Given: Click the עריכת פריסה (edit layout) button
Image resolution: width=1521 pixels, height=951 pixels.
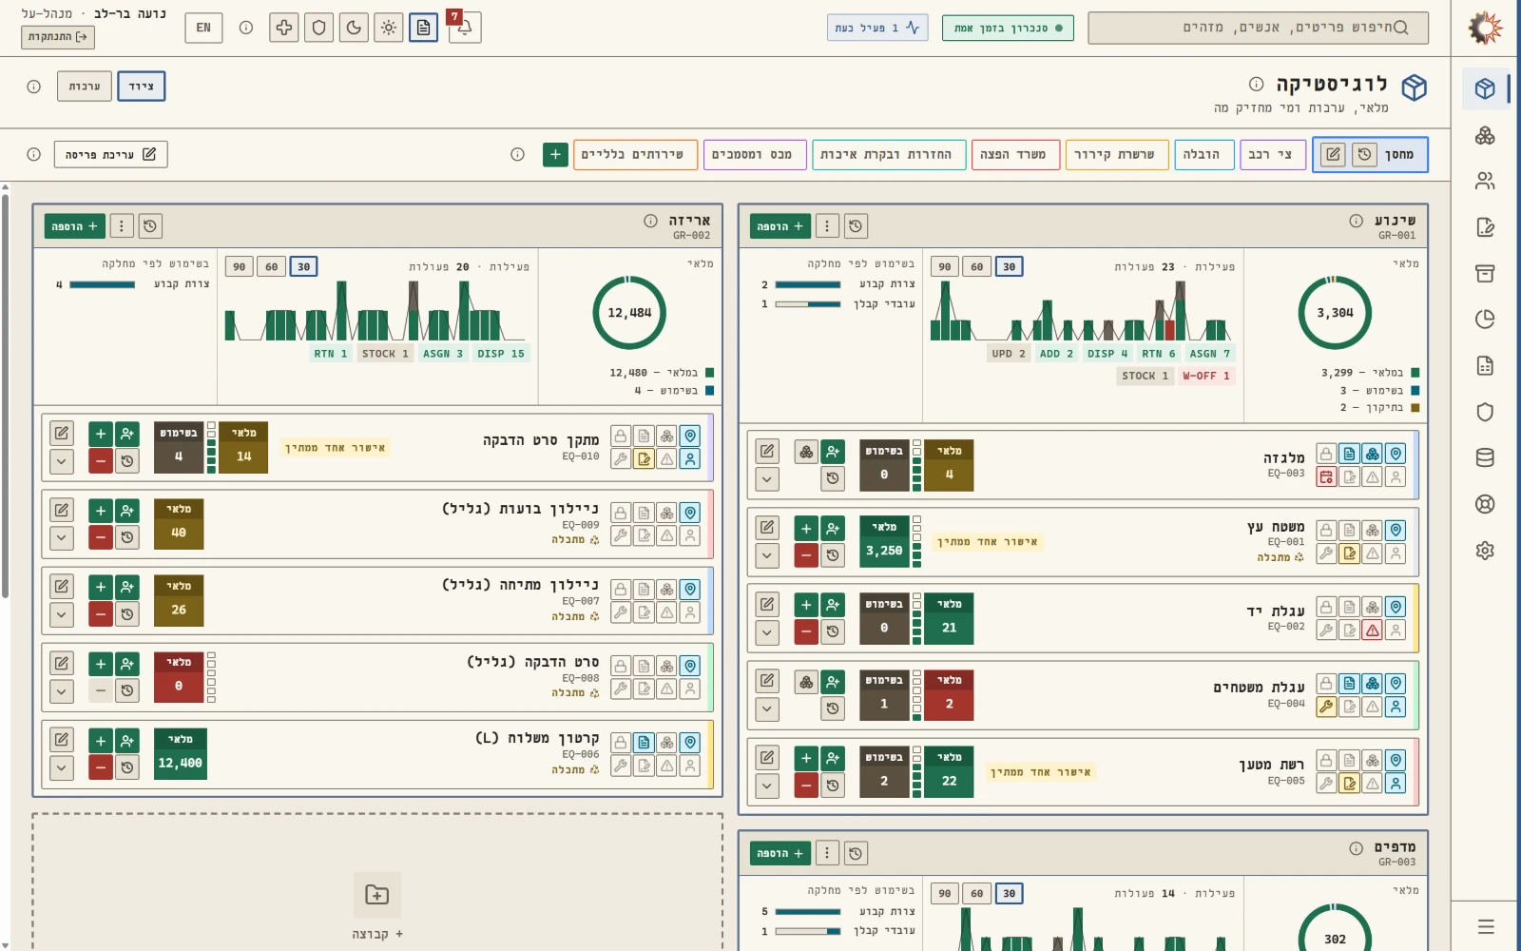Looking at the screenshot, I should click(111, 154).
